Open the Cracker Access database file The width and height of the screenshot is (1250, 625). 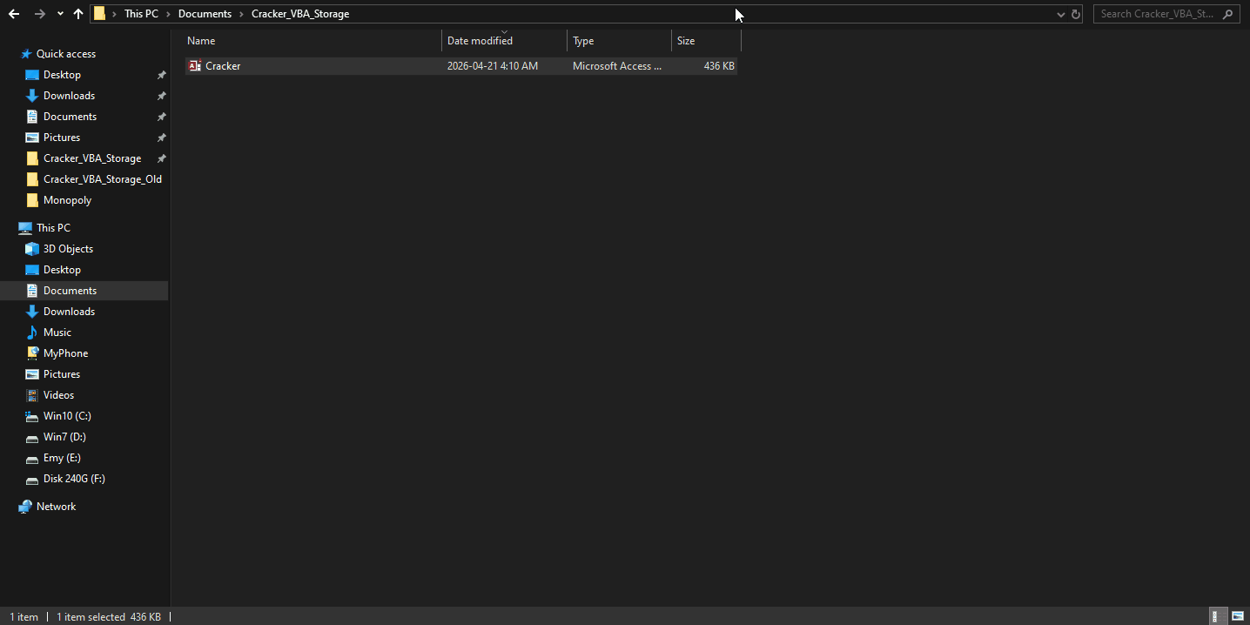click(223, 66)
